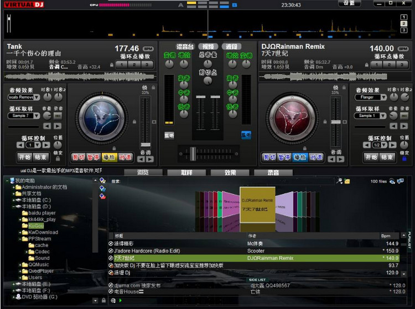Click waveform zoom level 3 button
The height and width of the screenshot is (309, 415).
coord(404,30)
